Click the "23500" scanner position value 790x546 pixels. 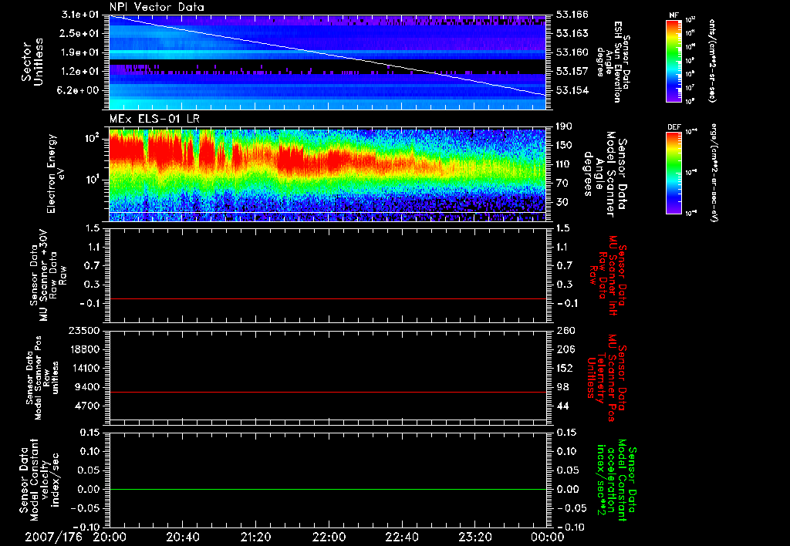[x=85, y=331]
